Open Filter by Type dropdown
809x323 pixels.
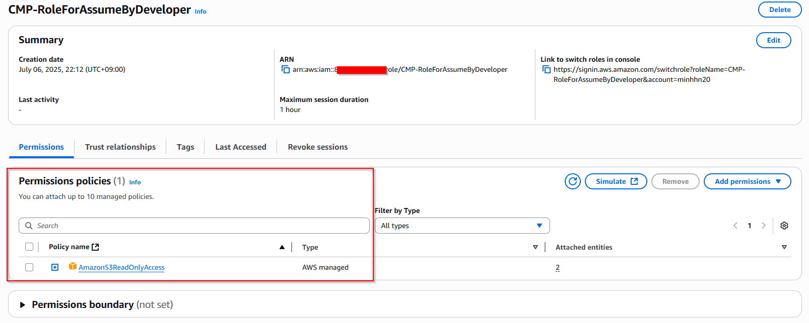(462, 226)
